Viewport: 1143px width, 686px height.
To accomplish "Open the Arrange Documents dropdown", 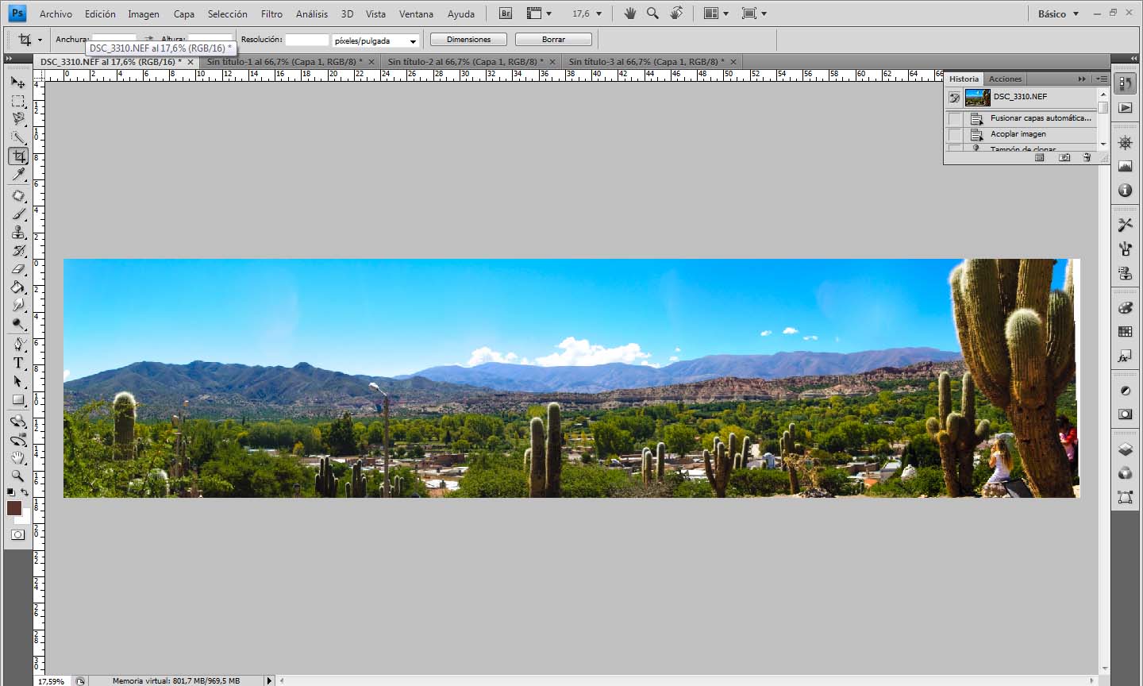I will click(x=716, y=13).
